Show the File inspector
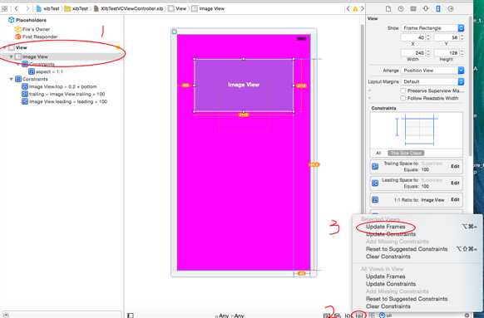Image resolution: width=484 pixels, height=318 pixels. pos(388,8)
